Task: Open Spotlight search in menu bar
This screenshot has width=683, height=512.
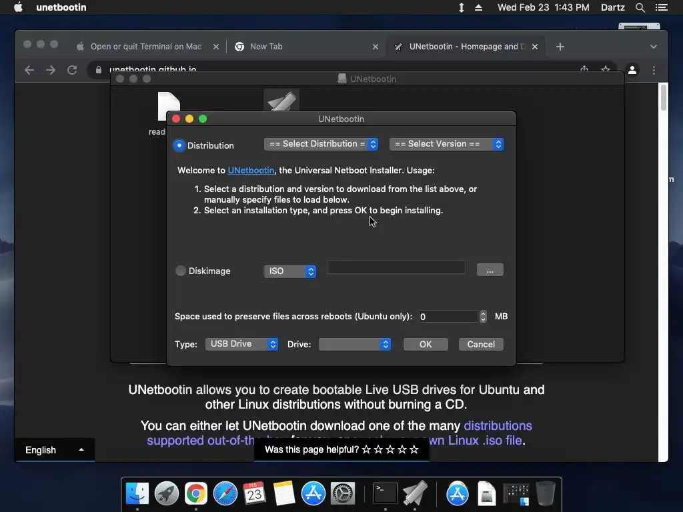Action: click(x=640, y=7)
